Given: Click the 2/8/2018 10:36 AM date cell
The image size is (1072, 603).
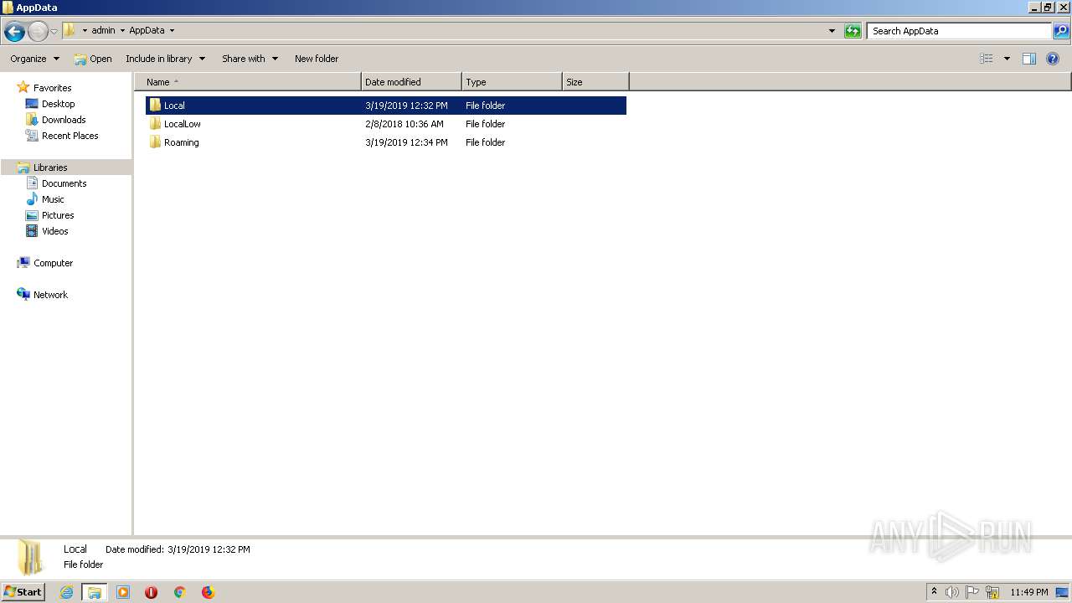Looking at the screenshot, I should tap(405, 124).
